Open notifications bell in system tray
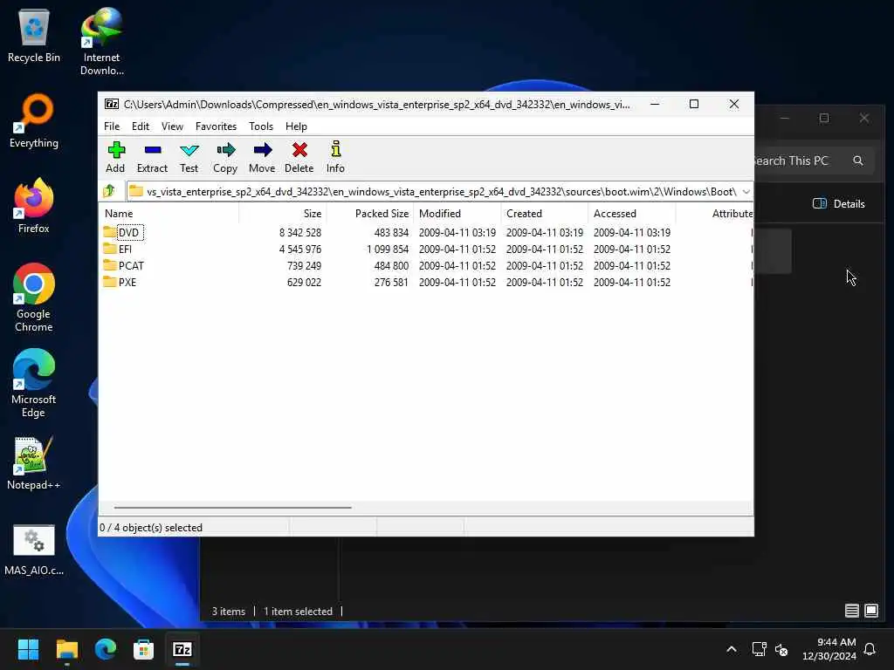 pos(870,649)
